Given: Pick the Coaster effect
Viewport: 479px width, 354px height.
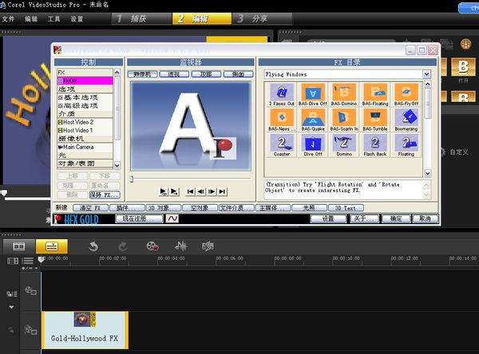Looking at the screenshot, I should pos(282,145).
